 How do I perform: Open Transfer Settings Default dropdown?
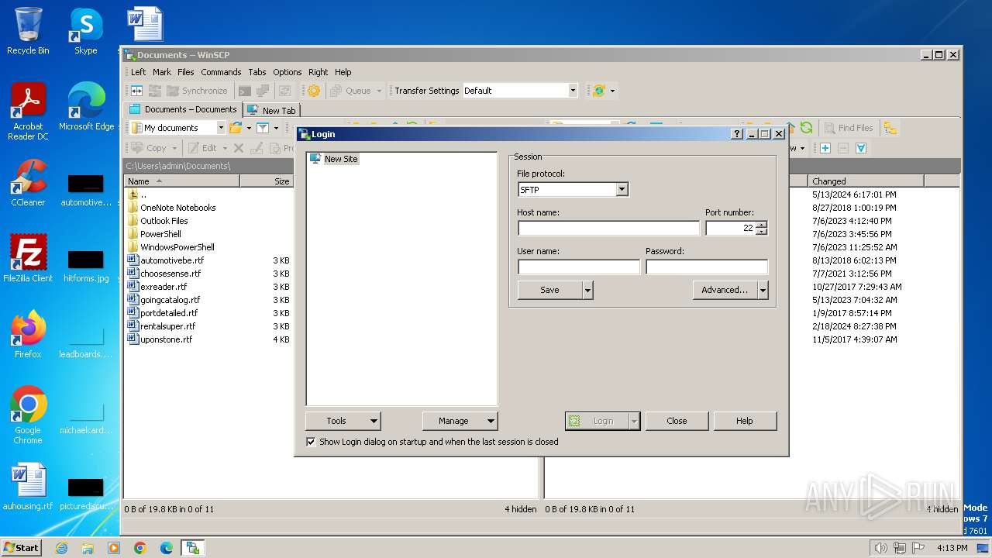573,91
